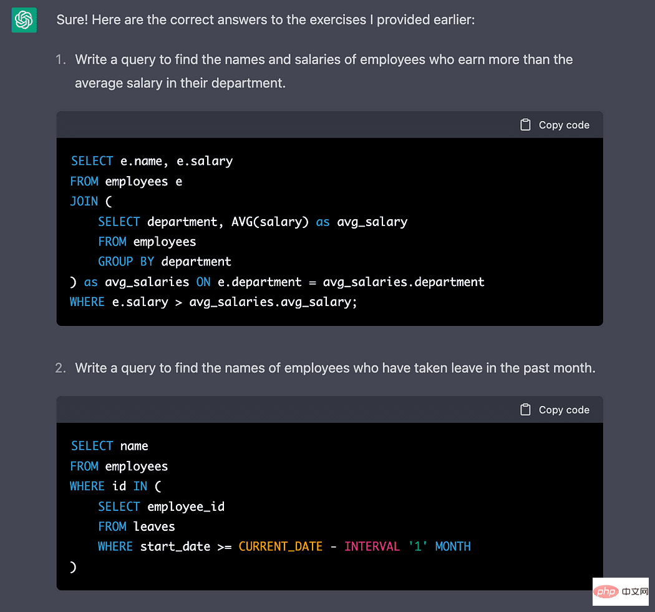Click the intro text 'Sure! Here are the correct answers'
The image size is (655, 612).
pos(265,19)
